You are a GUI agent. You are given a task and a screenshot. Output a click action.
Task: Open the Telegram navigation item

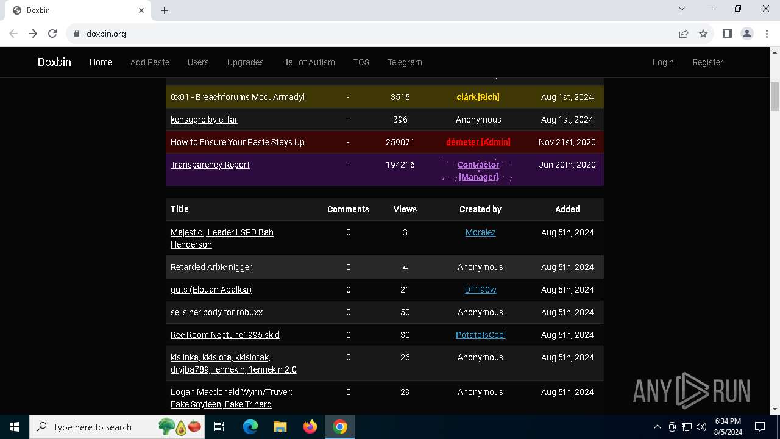coord(405,62)
